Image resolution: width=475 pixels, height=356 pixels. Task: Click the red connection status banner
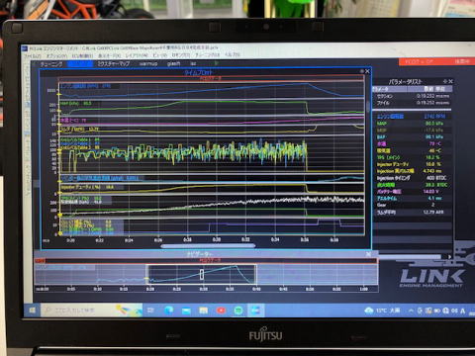436,61
